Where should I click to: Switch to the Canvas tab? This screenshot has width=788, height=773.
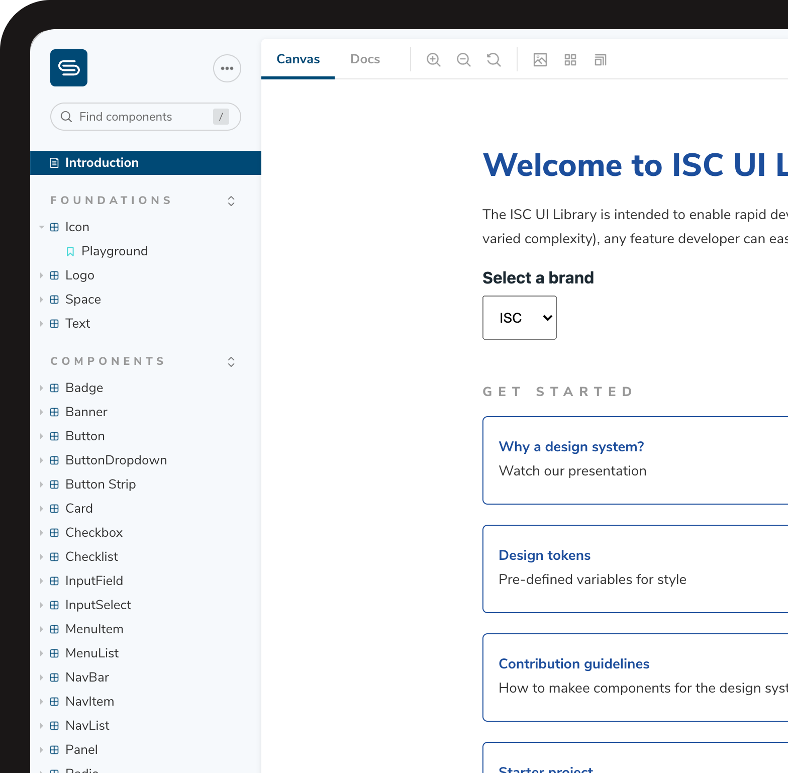(298, 59)
